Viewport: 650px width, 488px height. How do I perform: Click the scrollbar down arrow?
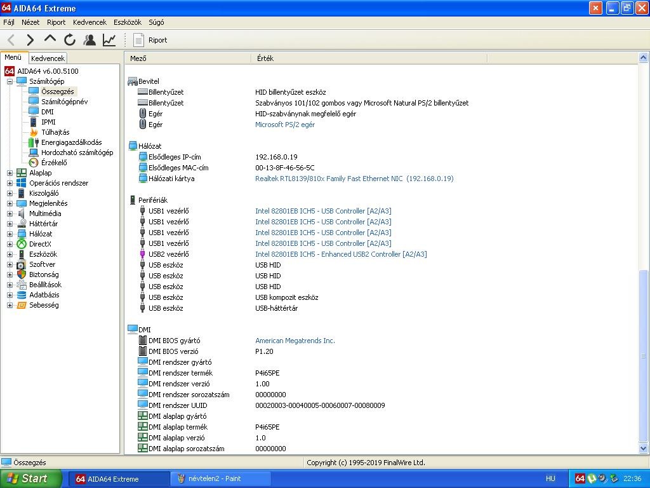(x=644, y=448)
